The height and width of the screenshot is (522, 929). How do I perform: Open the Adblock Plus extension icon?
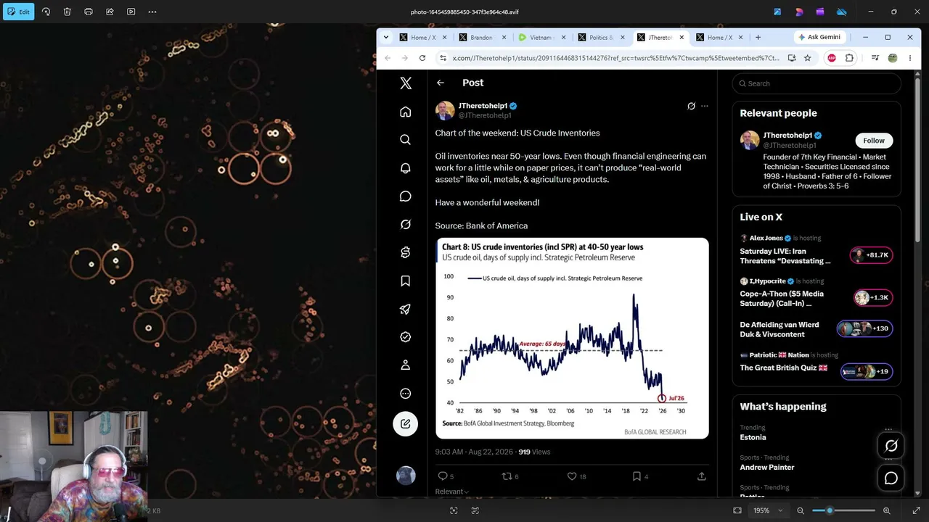[x=832, y=58]
